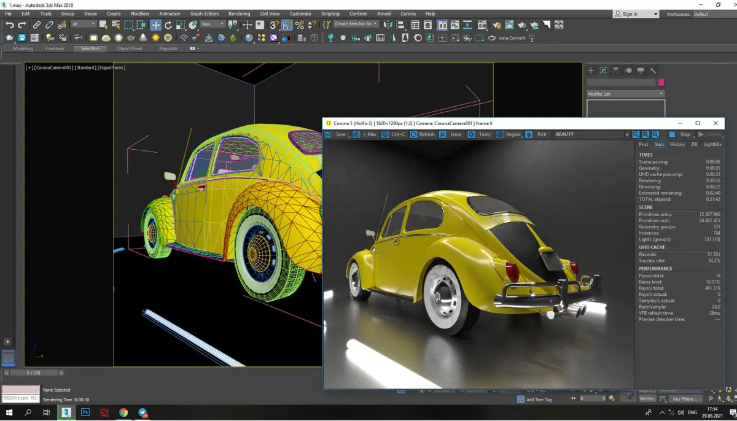Click the Create plus panel icon

point(591,71)
